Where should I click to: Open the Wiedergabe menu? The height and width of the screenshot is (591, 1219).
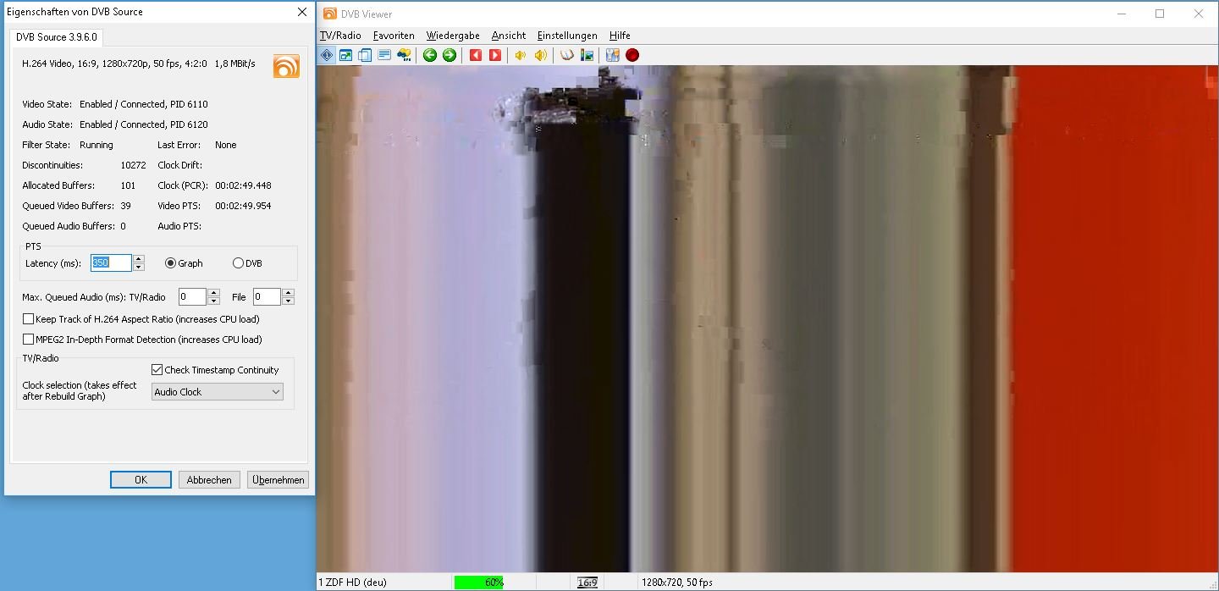tap(453, 36)
